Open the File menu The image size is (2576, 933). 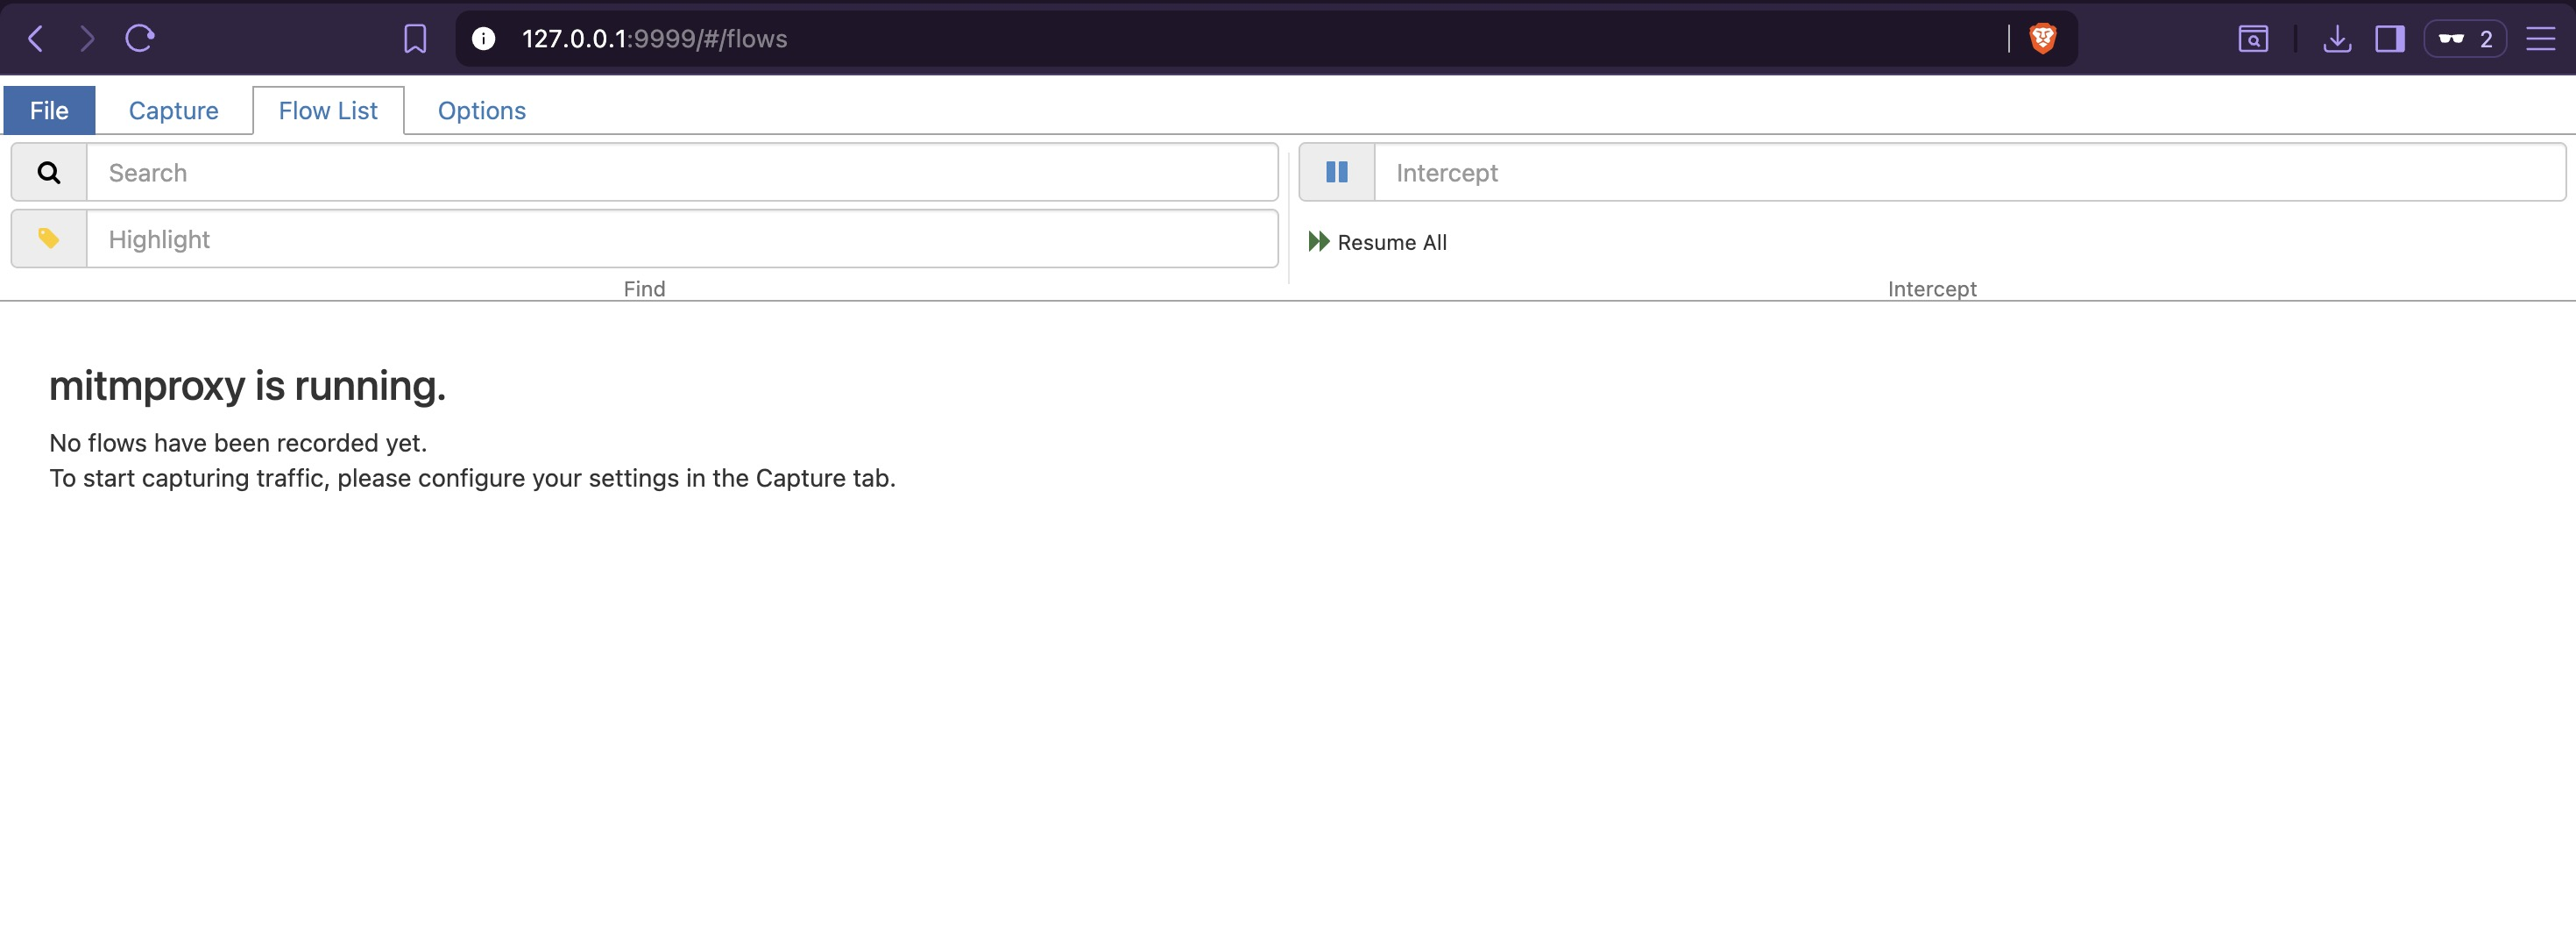49,110
